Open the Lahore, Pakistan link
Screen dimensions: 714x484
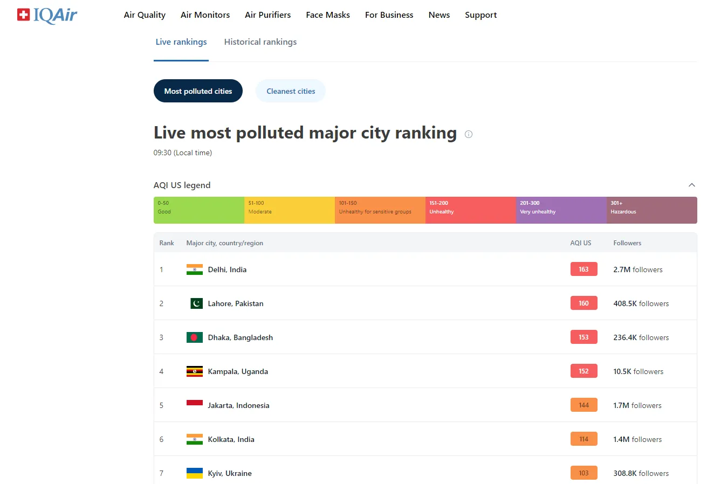click(236, 303)
